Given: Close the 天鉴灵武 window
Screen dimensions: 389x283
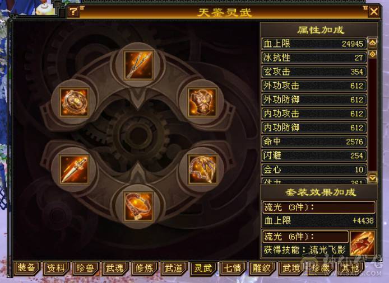Looking at the screenshot, I should point(374,11).
